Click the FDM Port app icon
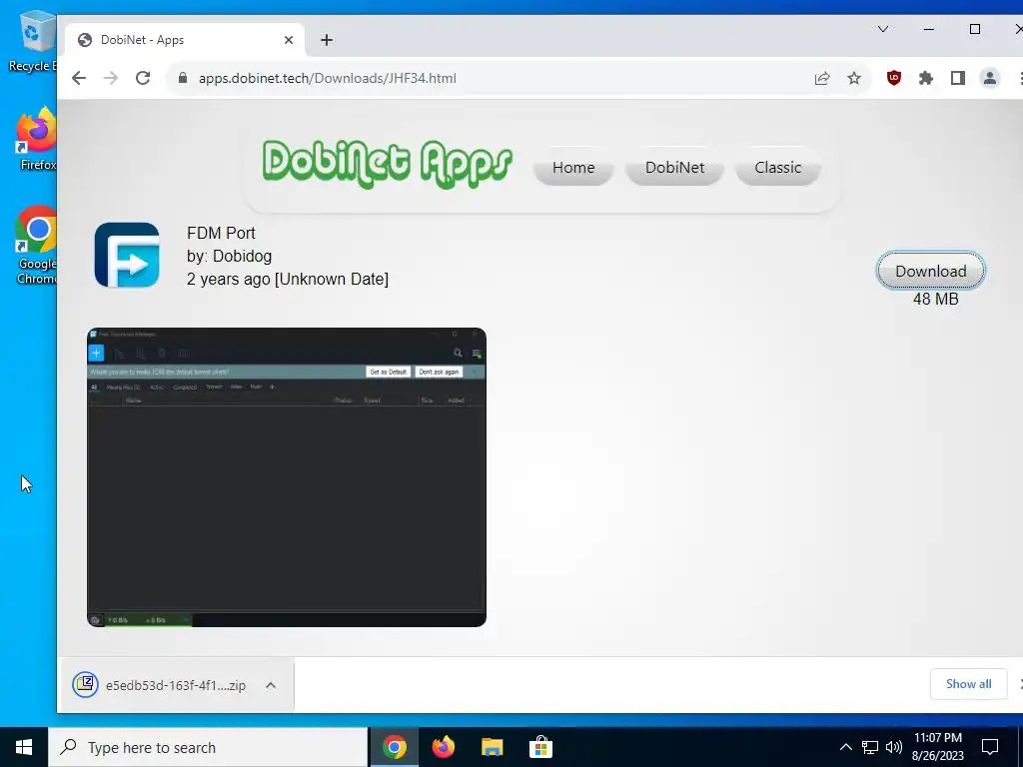The width and height of the screenshot is (1023, 767). [127, 255]
